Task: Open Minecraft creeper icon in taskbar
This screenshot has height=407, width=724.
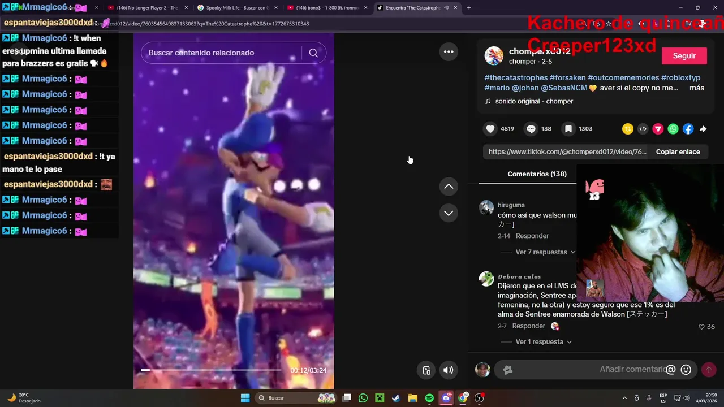Action: click(x=380, y=398)
